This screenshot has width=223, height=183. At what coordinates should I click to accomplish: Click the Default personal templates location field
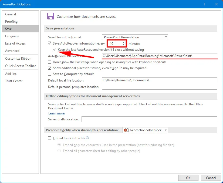point(160,87)
